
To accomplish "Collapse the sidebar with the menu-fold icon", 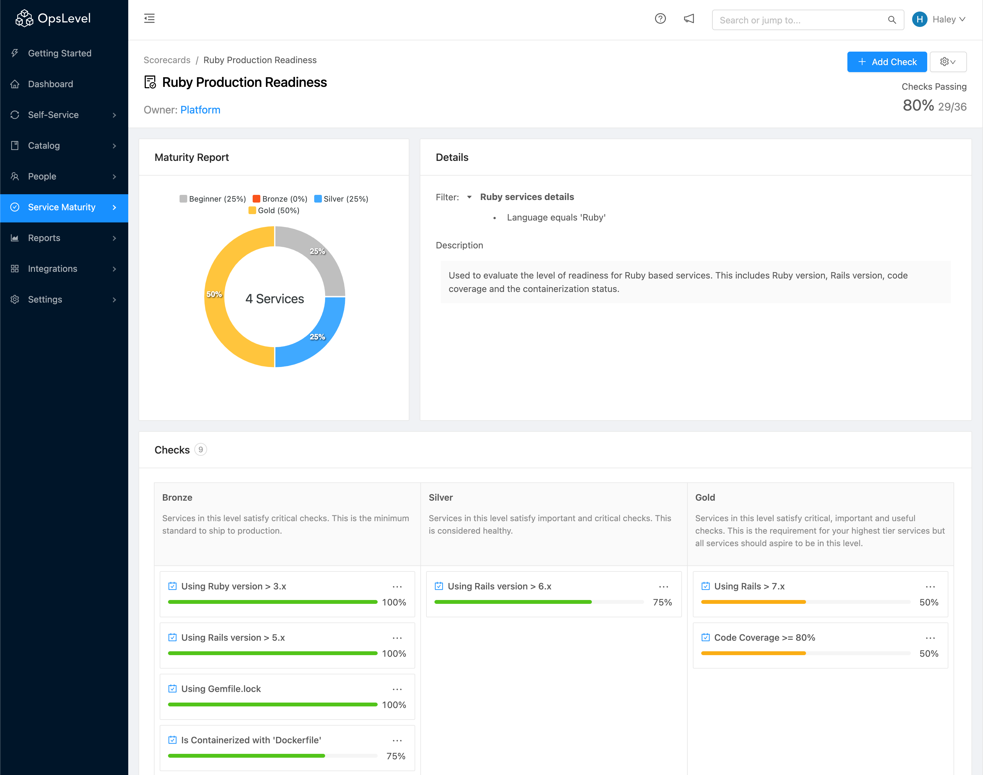I will click(149, 19).
